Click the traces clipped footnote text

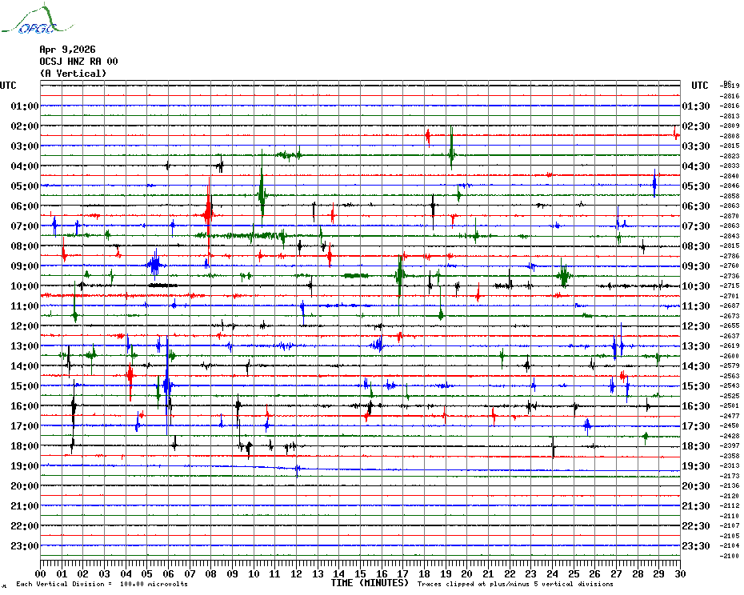point(515,584)
